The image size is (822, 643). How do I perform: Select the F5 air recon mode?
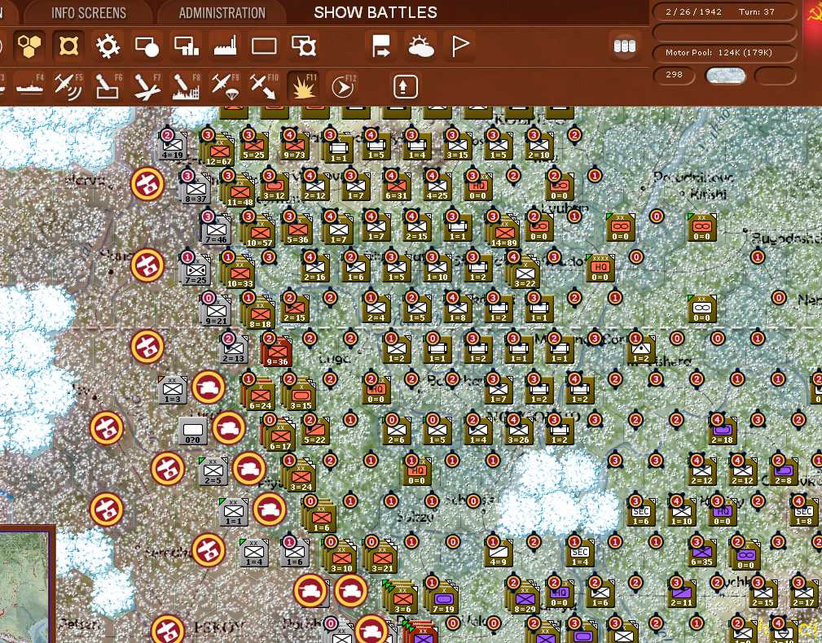point(68,86)
